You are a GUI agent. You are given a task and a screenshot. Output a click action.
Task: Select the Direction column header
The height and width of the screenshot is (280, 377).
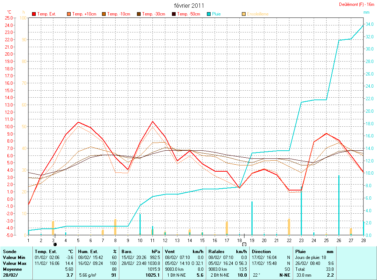tap(261, 251)
